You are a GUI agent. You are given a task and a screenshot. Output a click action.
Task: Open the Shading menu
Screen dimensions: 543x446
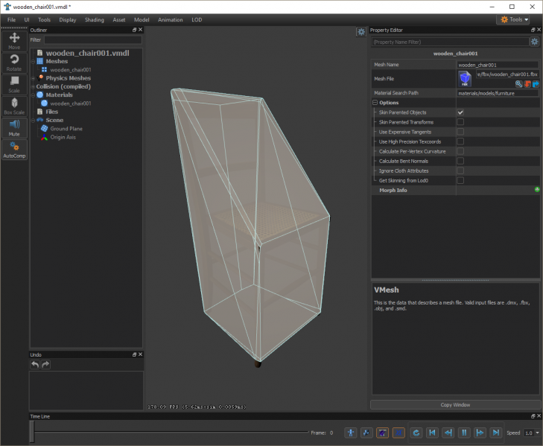coord(94,20)
